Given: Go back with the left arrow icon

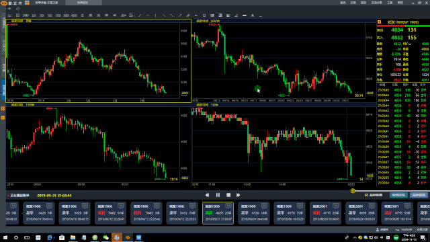Looking at the screenshot, I should coord(10,9).
